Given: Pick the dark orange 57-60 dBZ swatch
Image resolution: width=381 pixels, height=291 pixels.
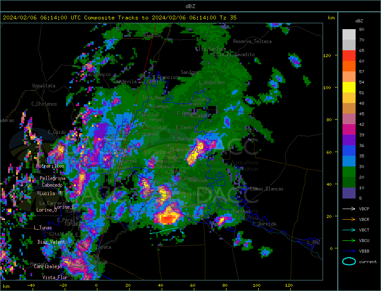Looking at the screenshot, I should [x=349, y=66].
